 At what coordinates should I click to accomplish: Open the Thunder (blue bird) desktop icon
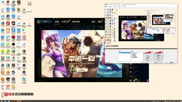pyautogui.click(x=24, y=44)
